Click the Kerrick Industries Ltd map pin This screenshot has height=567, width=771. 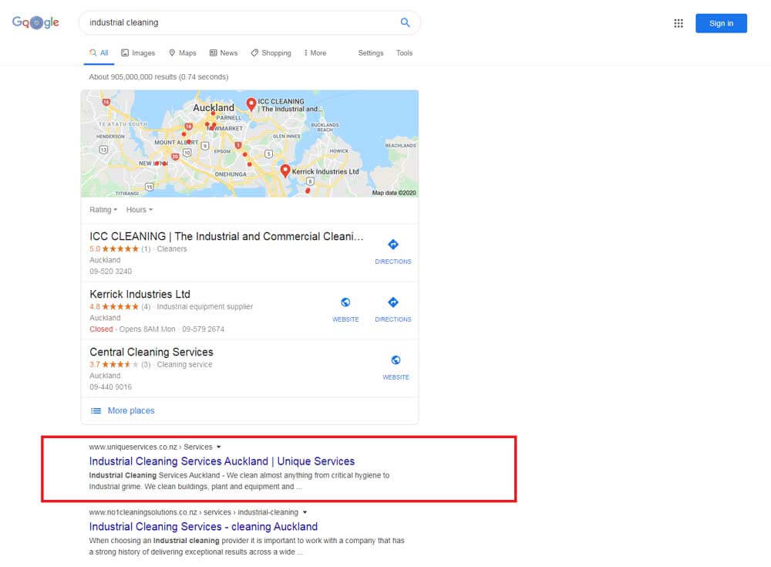coord(285,170)
